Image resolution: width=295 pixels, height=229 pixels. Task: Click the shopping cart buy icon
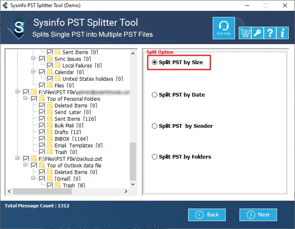[x=245, y=33]
